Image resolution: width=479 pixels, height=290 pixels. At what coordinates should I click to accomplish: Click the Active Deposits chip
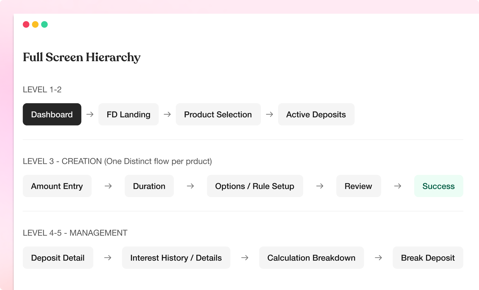click(x=316, y=114)
